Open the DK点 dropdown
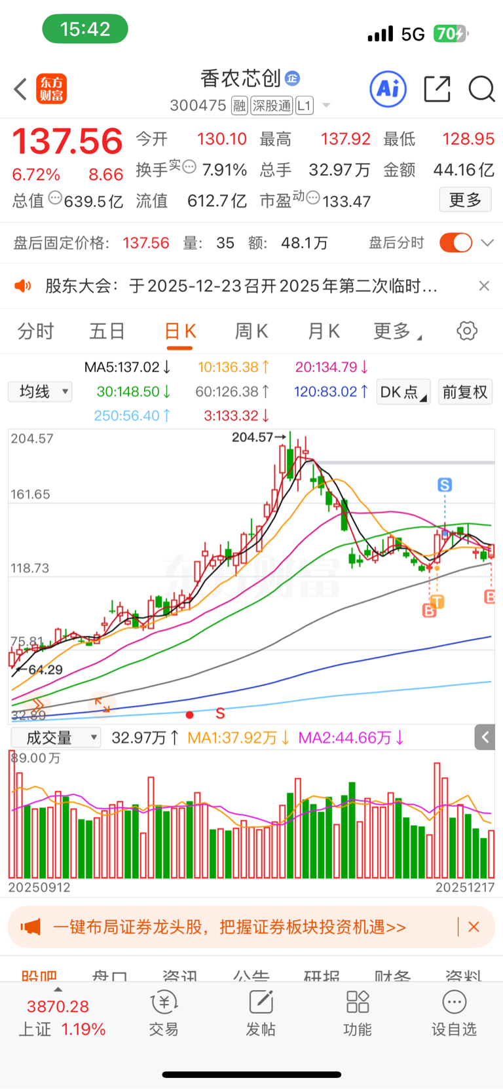Screen dimensions: 503x1089 (x=403, y=392)
